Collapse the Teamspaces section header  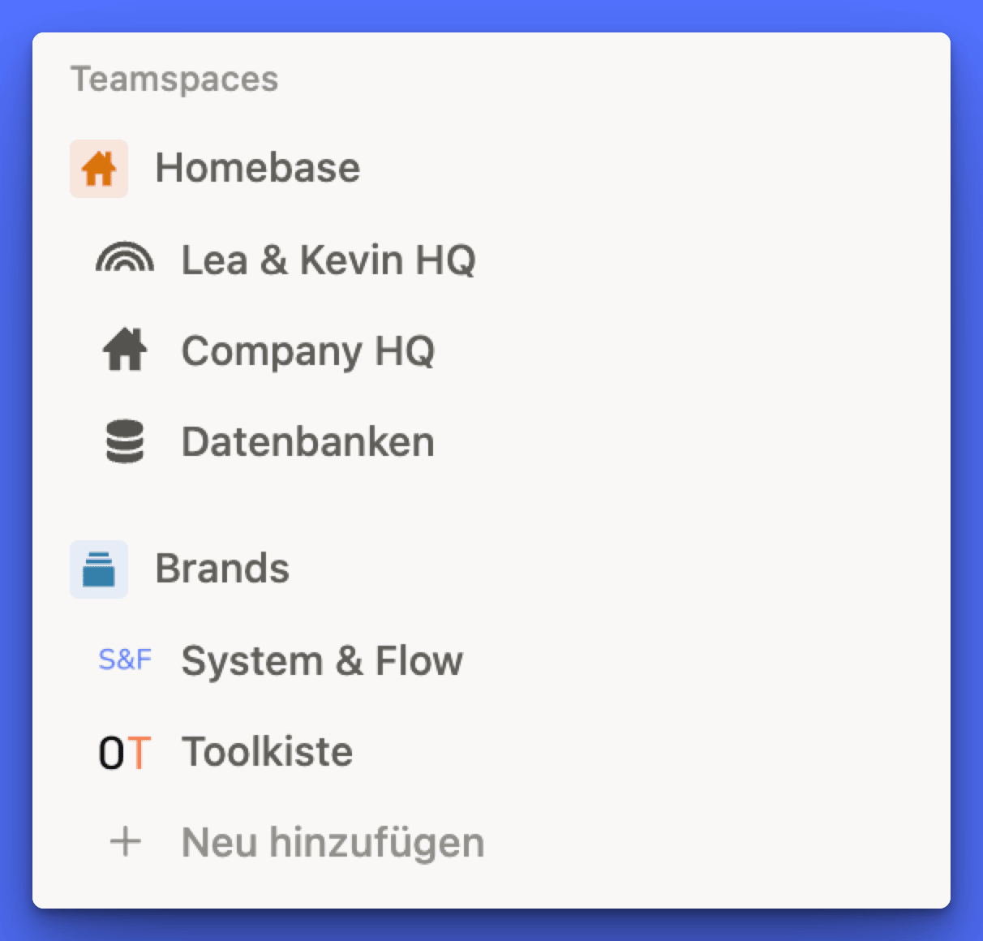click(x=174, y=79)
